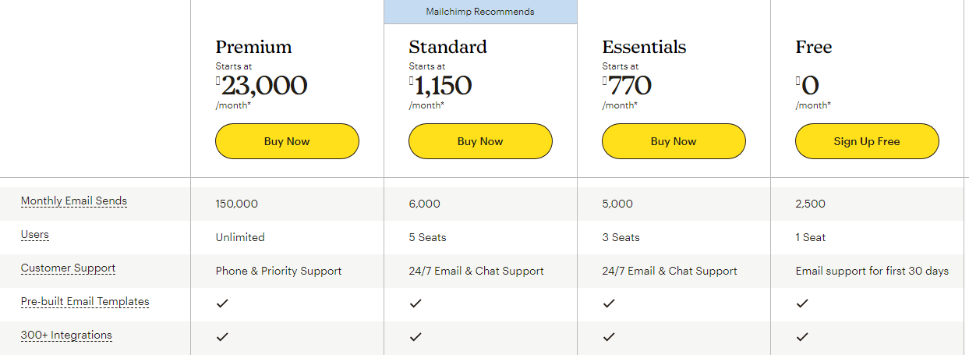Click the Users feature label
Screen dimensions: 969x355
(x=35, y=234)
